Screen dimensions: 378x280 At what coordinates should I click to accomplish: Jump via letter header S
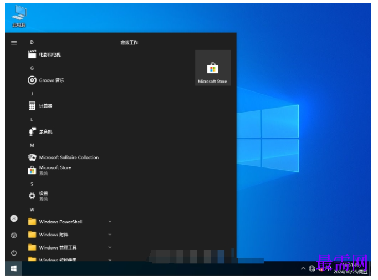[32, 184]
